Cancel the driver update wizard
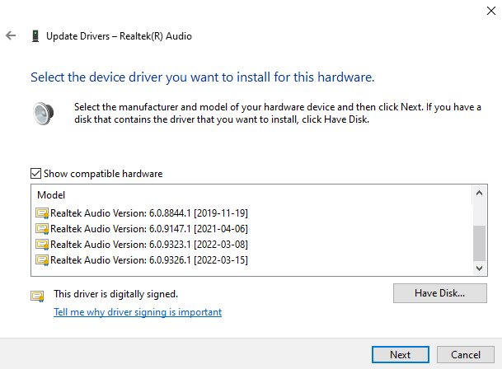 tap(466, 355)
